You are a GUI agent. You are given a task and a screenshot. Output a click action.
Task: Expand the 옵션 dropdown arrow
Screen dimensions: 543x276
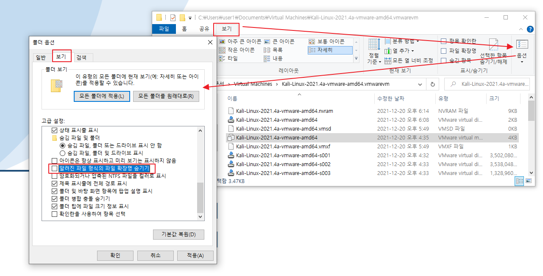pyautogui.click(x=522, y=62)
